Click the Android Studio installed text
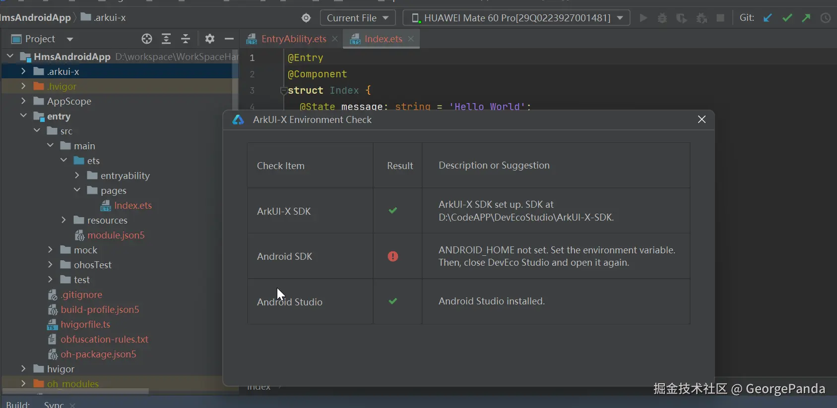The image size is (837, 408). click(x=492, y=301)
